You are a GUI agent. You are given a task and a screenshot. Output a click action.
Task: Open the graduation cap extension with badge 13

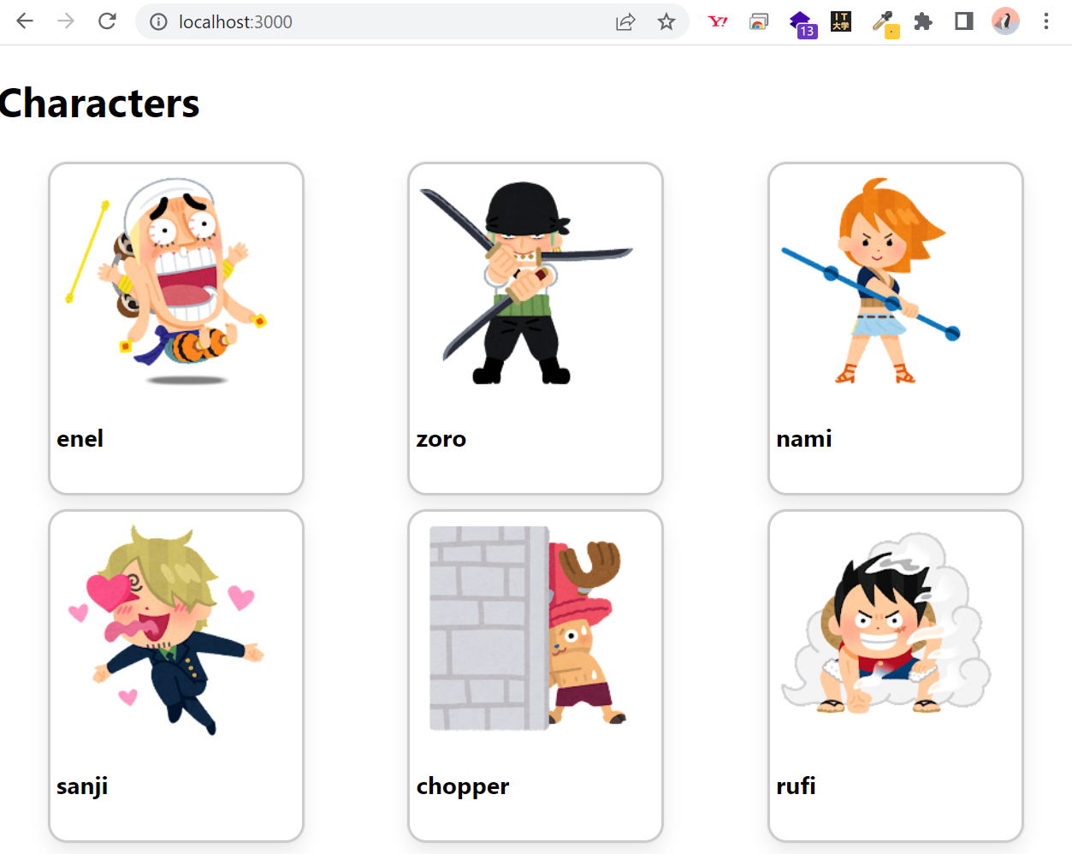pos(802,24)
